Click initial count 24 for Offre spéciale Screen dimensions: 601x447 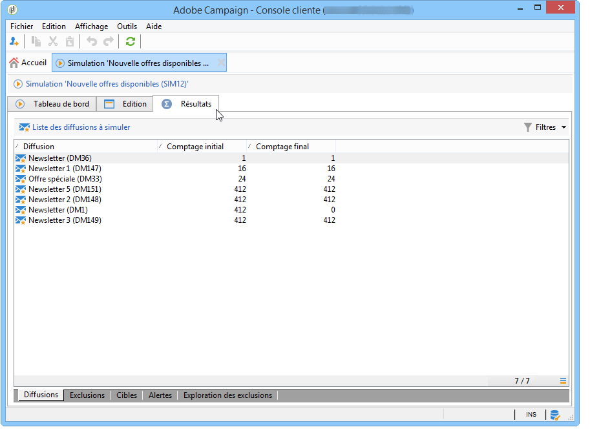pos(242,179)
